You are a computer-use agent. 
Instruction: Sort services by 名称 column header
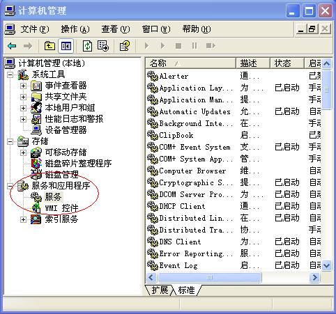tap(190, 63)
